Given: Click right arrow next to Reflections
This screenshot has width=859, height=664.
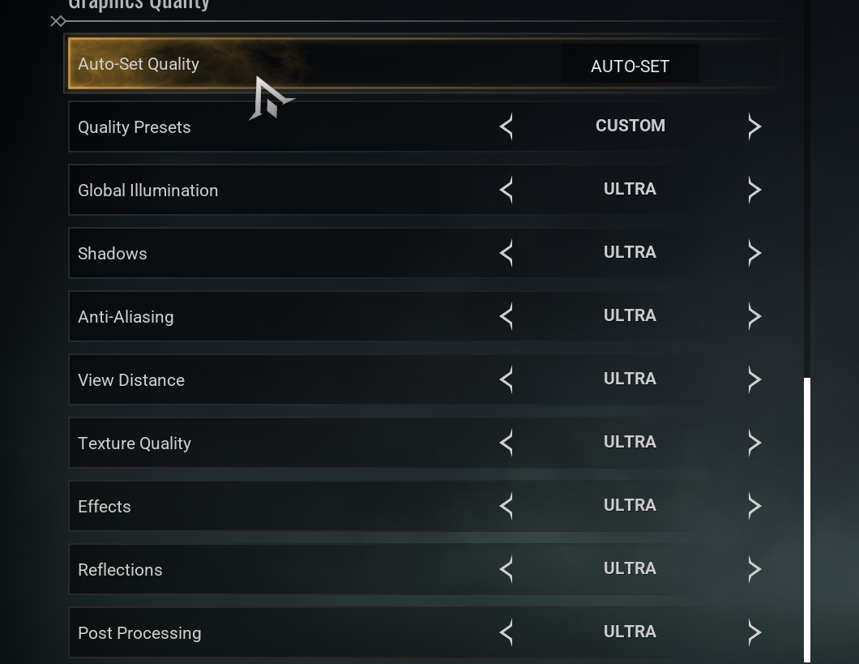Looking at the screenshot, I should (754, 569).
